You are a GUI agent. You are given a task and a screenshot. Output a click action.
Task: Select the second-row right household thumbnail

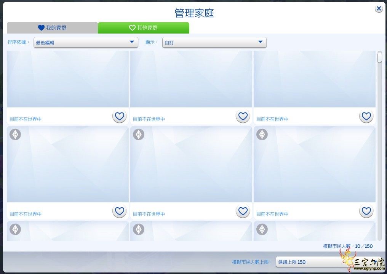(x=315, y=164)
